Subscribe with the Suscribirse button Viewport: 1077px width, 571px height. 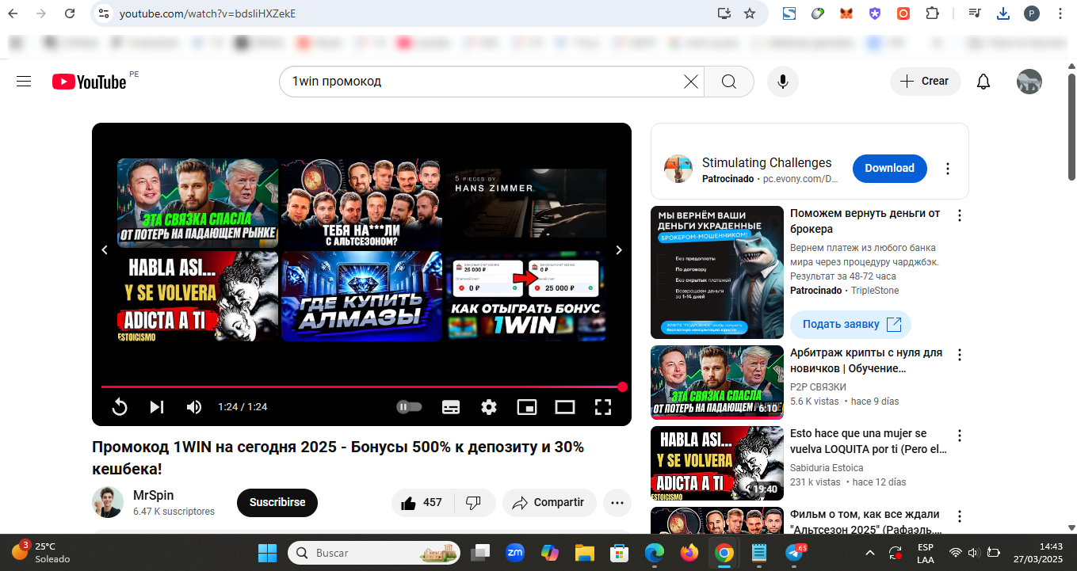[x=277, y=503]
